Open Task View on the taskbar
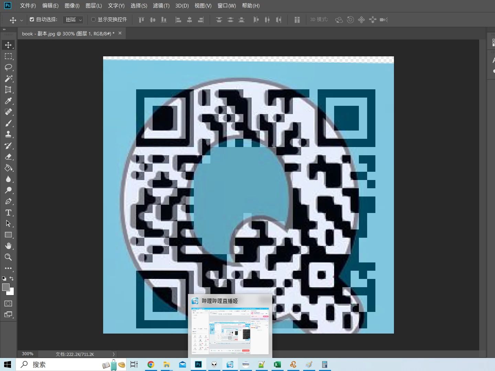This screenshot has width=495, height=371. click(x=134, y=364)
